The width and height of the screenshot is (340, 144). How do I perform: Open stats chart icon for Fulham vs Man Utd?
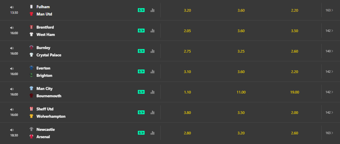click(152, 10)
